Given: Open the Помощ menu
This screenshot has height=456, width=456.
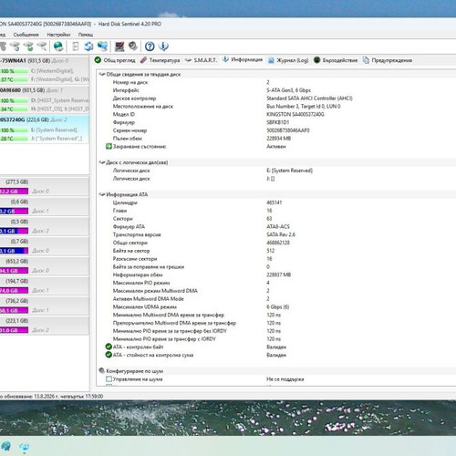Looking at the screenshot, I should click(x=86, y=35).
